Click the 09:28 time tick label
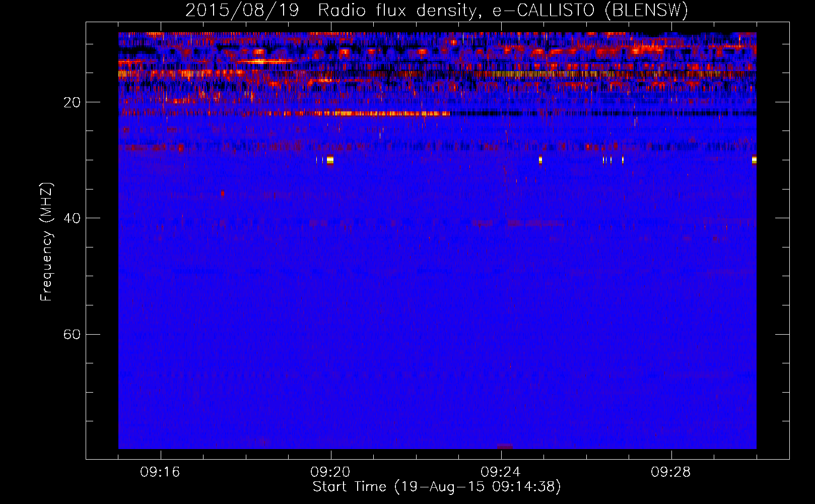 (671, 472)
